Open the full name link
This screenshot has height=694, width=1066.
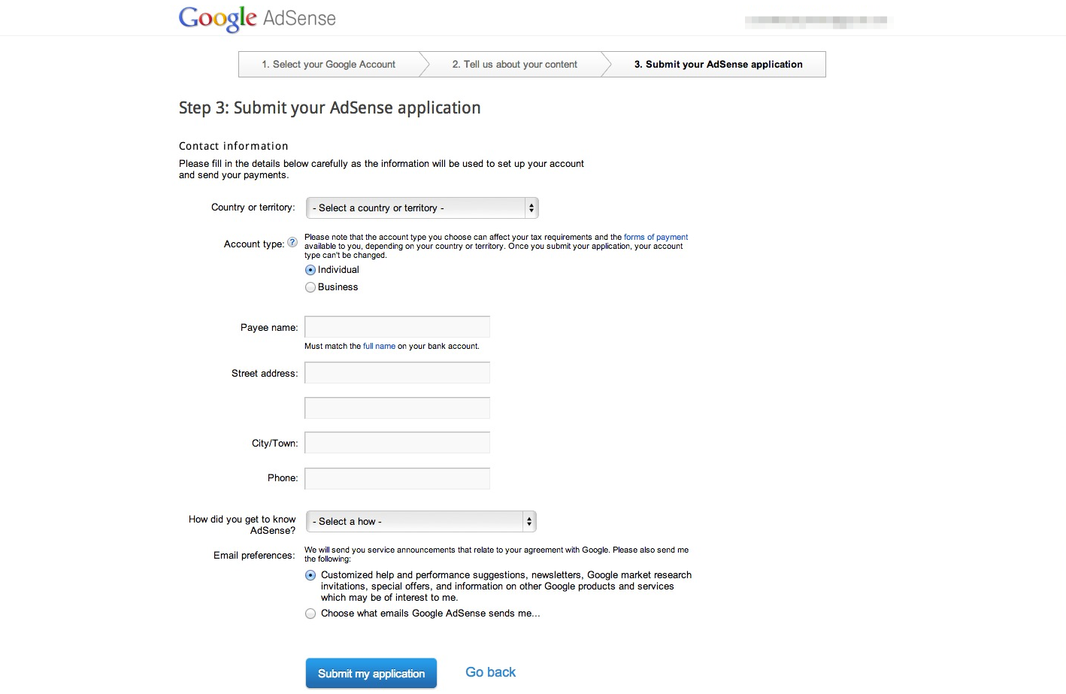click(x=379, y=346)
